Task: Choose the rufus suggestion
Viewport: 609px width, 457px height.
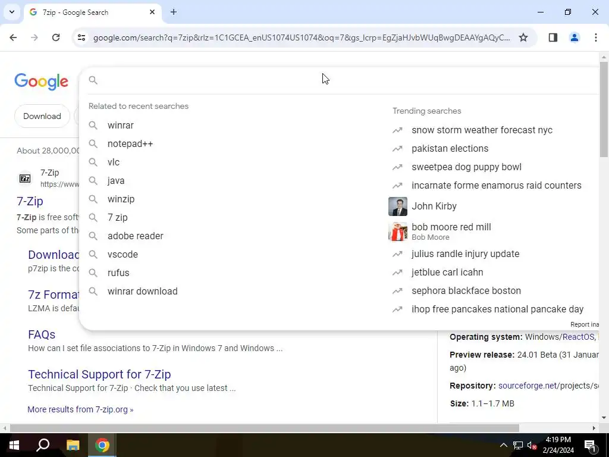Action: [118, 273]
